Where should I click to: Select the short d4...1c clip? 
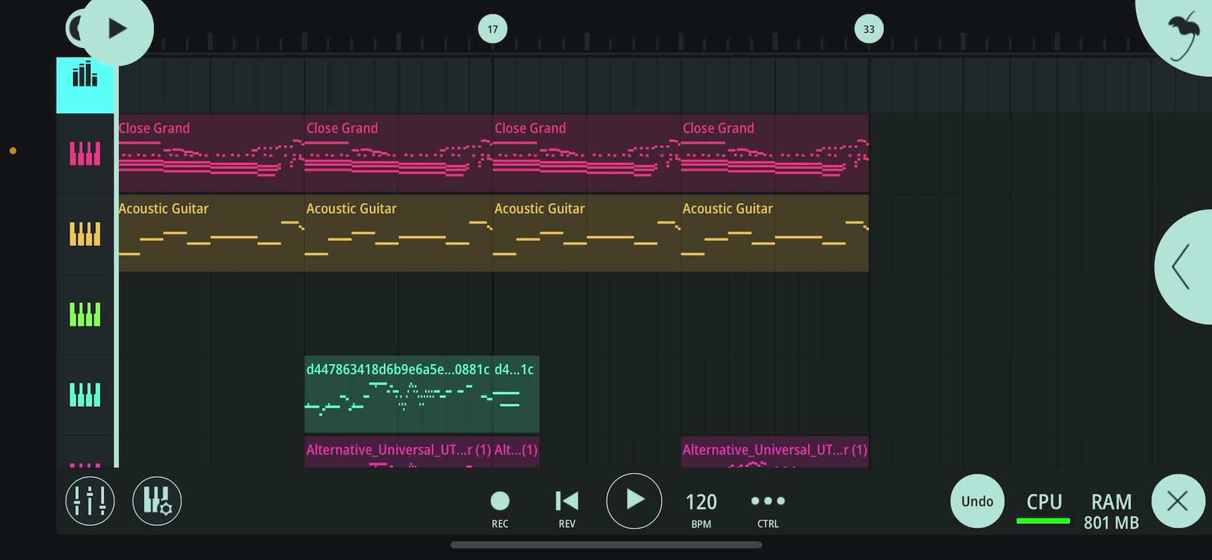coord(516,394)
